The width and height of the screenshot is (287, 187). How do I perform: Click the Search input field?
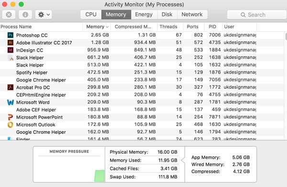[x=256, y=15]
